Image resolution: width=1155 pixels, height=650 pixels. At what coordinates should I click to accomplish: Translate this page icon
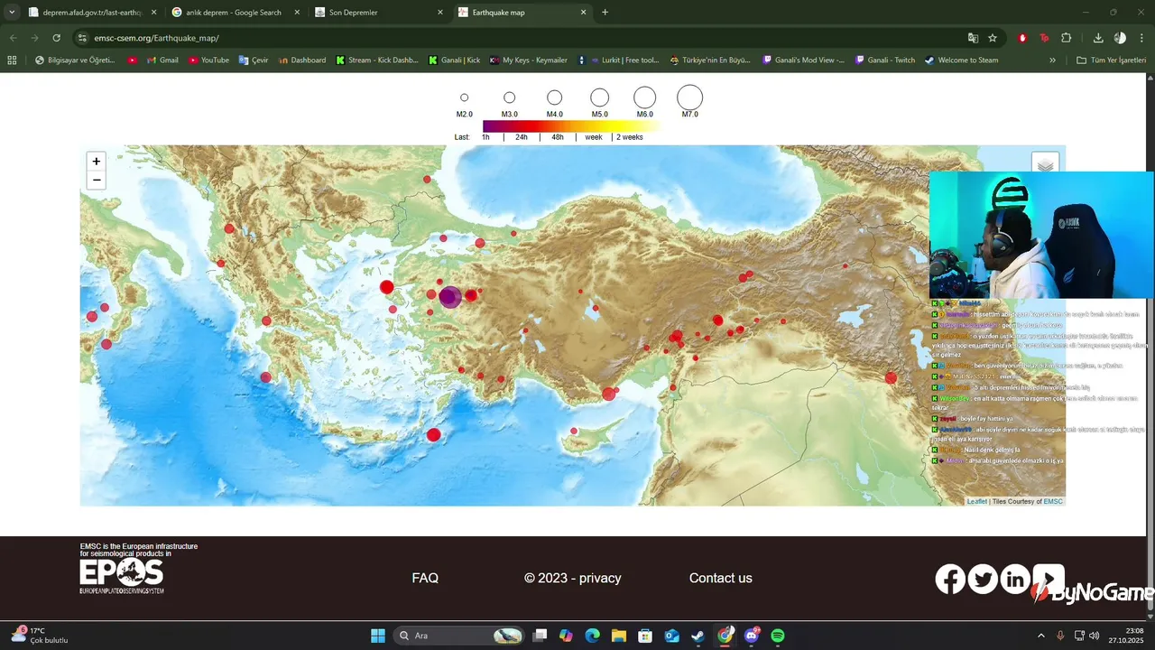[x=973, y=38]
